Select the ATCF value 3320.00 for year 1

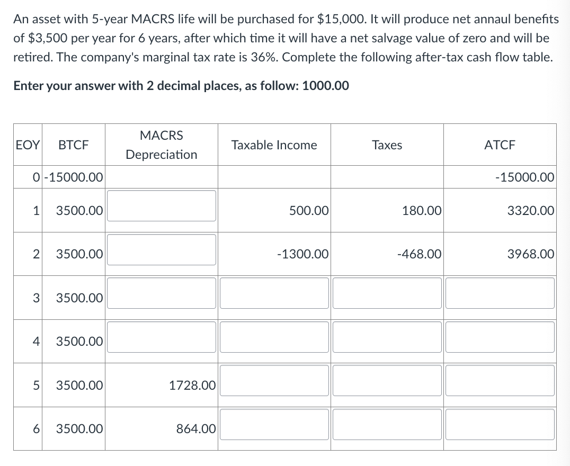[532, 210]
